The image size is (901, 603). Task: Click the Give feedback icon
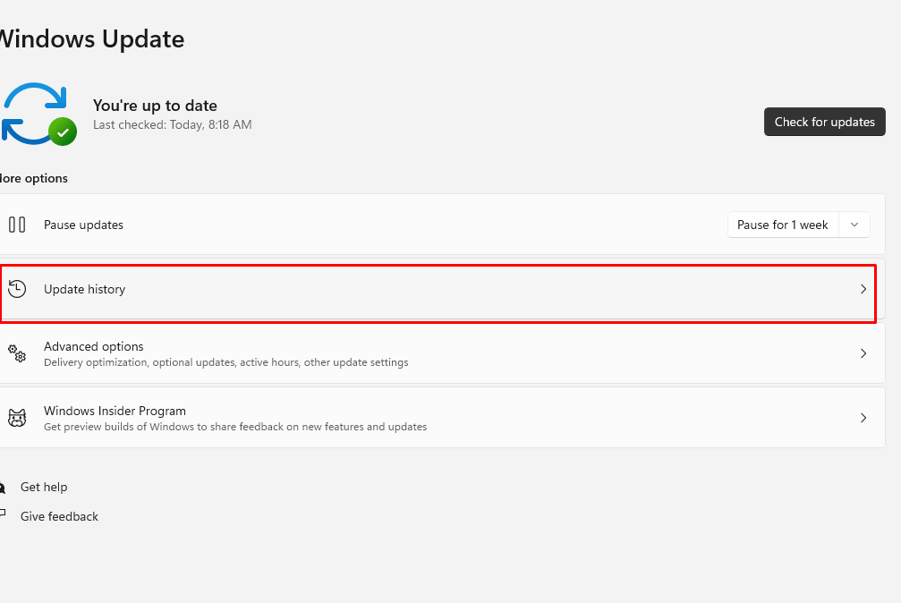(x=3, y=514)
